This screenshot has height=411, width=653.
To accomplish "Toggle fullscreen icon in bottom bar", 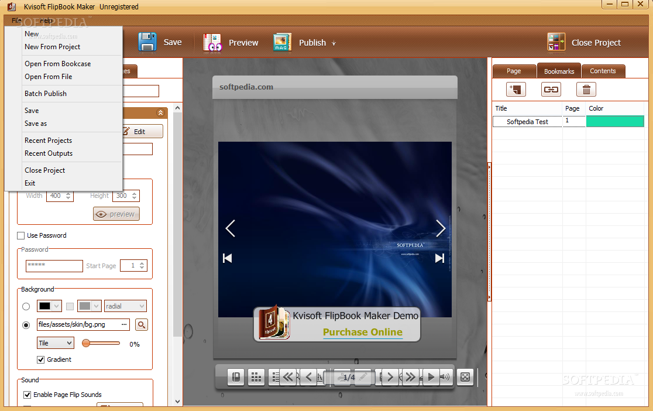I will (x=465, y=377).
